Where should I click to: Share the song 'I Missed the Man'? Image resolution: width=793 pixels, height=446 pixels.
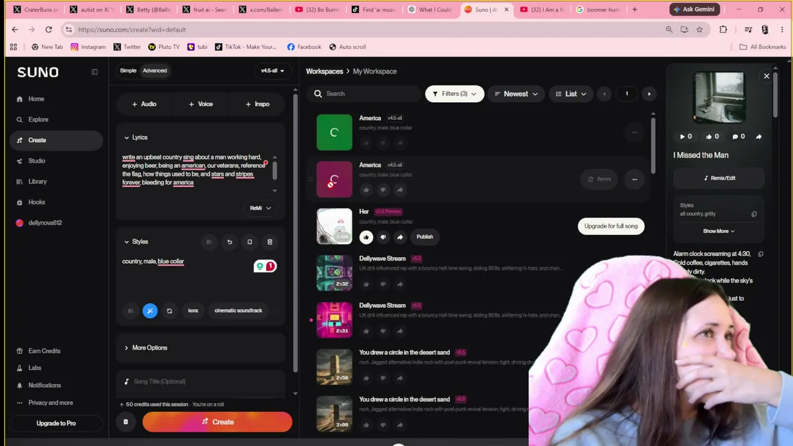(759, 136)
